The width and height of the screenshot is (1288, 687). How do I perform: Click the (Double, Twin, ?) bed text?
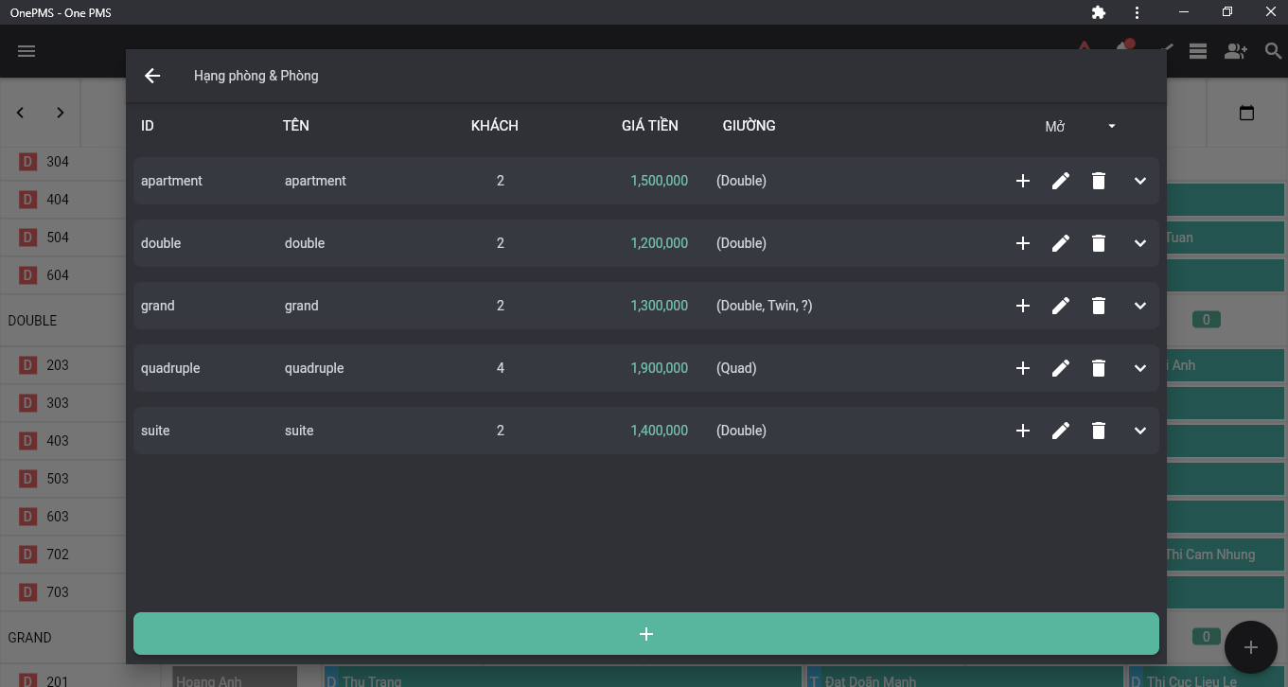click(x=765, y=306)
